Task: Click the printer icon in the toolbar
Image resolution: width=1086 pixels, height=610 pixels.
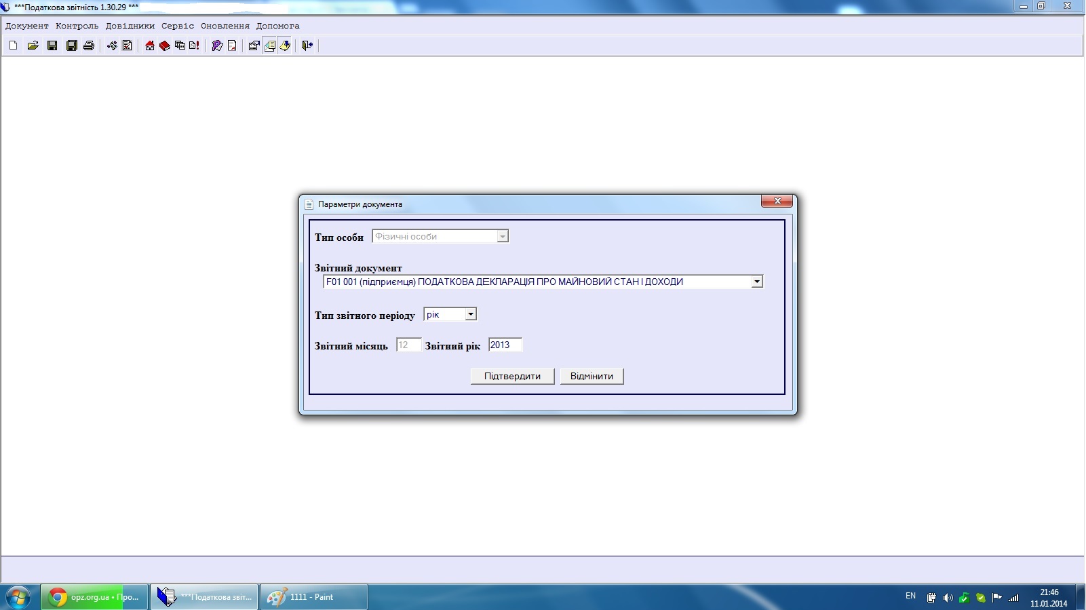Action: [x=89, y=45]
